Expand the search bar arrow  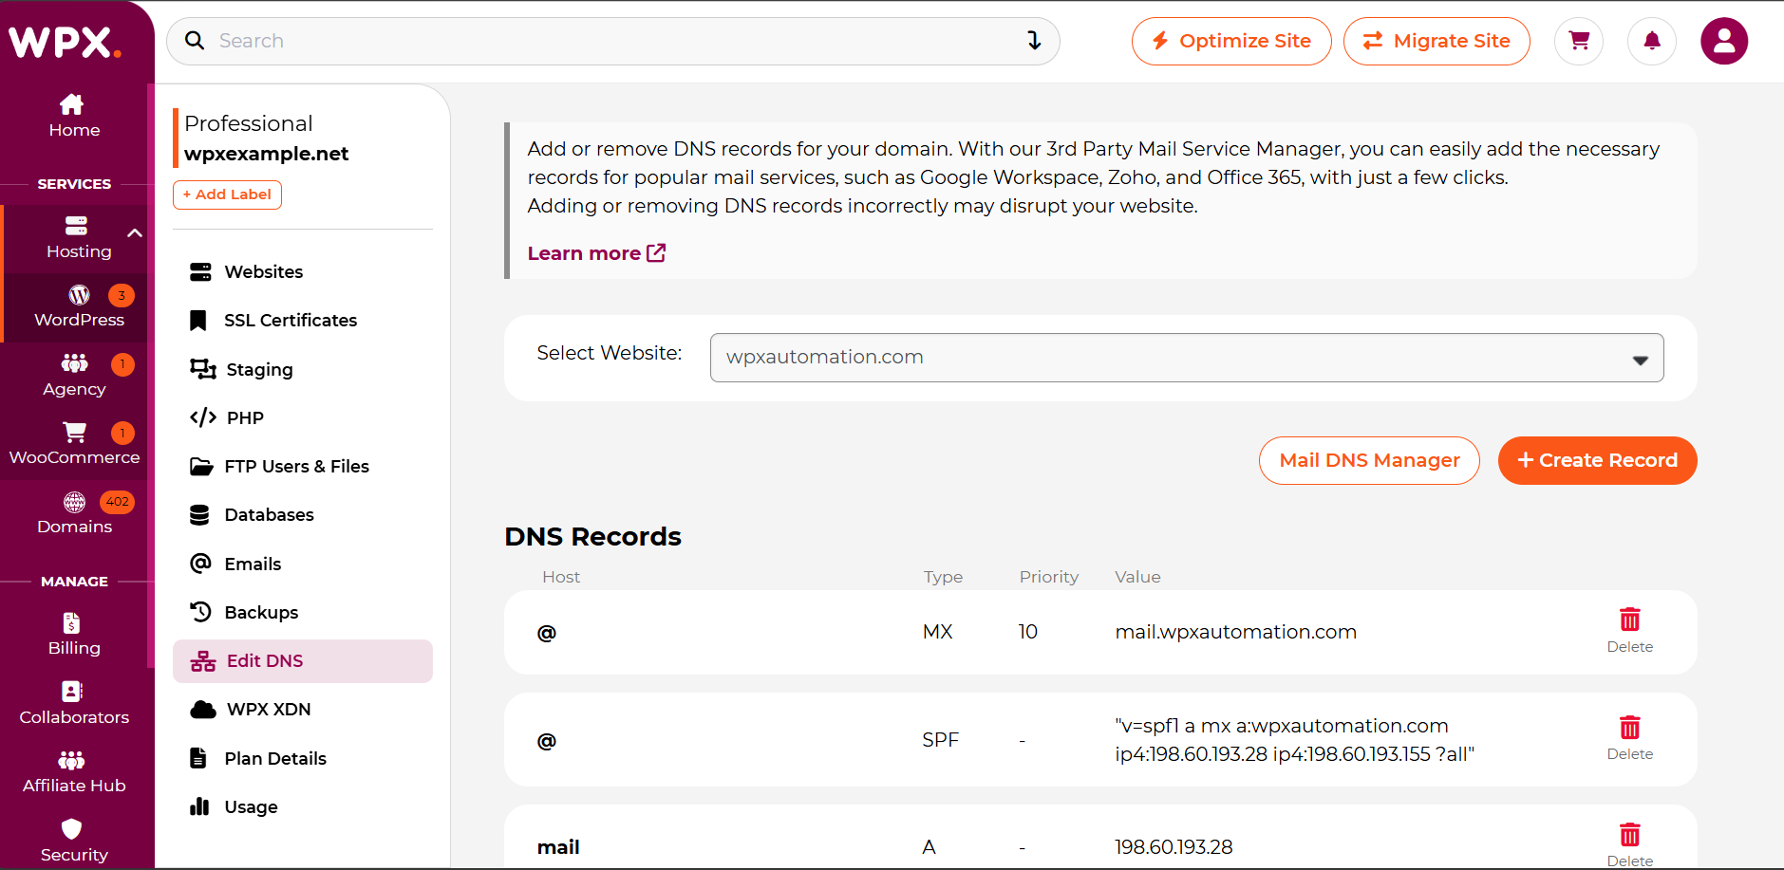point(1034,41)
